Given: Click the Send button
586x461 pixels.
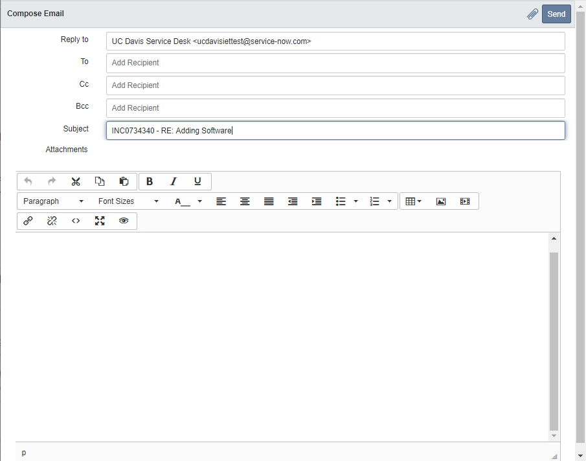Looking at the screenshot, I should (556, 14).
